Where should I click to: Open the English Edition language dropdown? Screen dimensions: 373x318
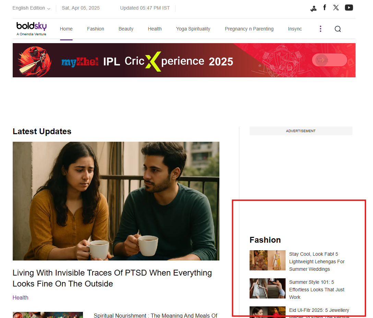point(31,8)
